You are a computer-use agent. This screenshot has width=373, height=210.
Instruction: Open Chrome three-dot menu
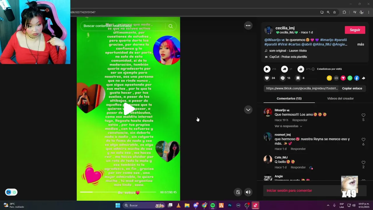click(x=369, y=12)
